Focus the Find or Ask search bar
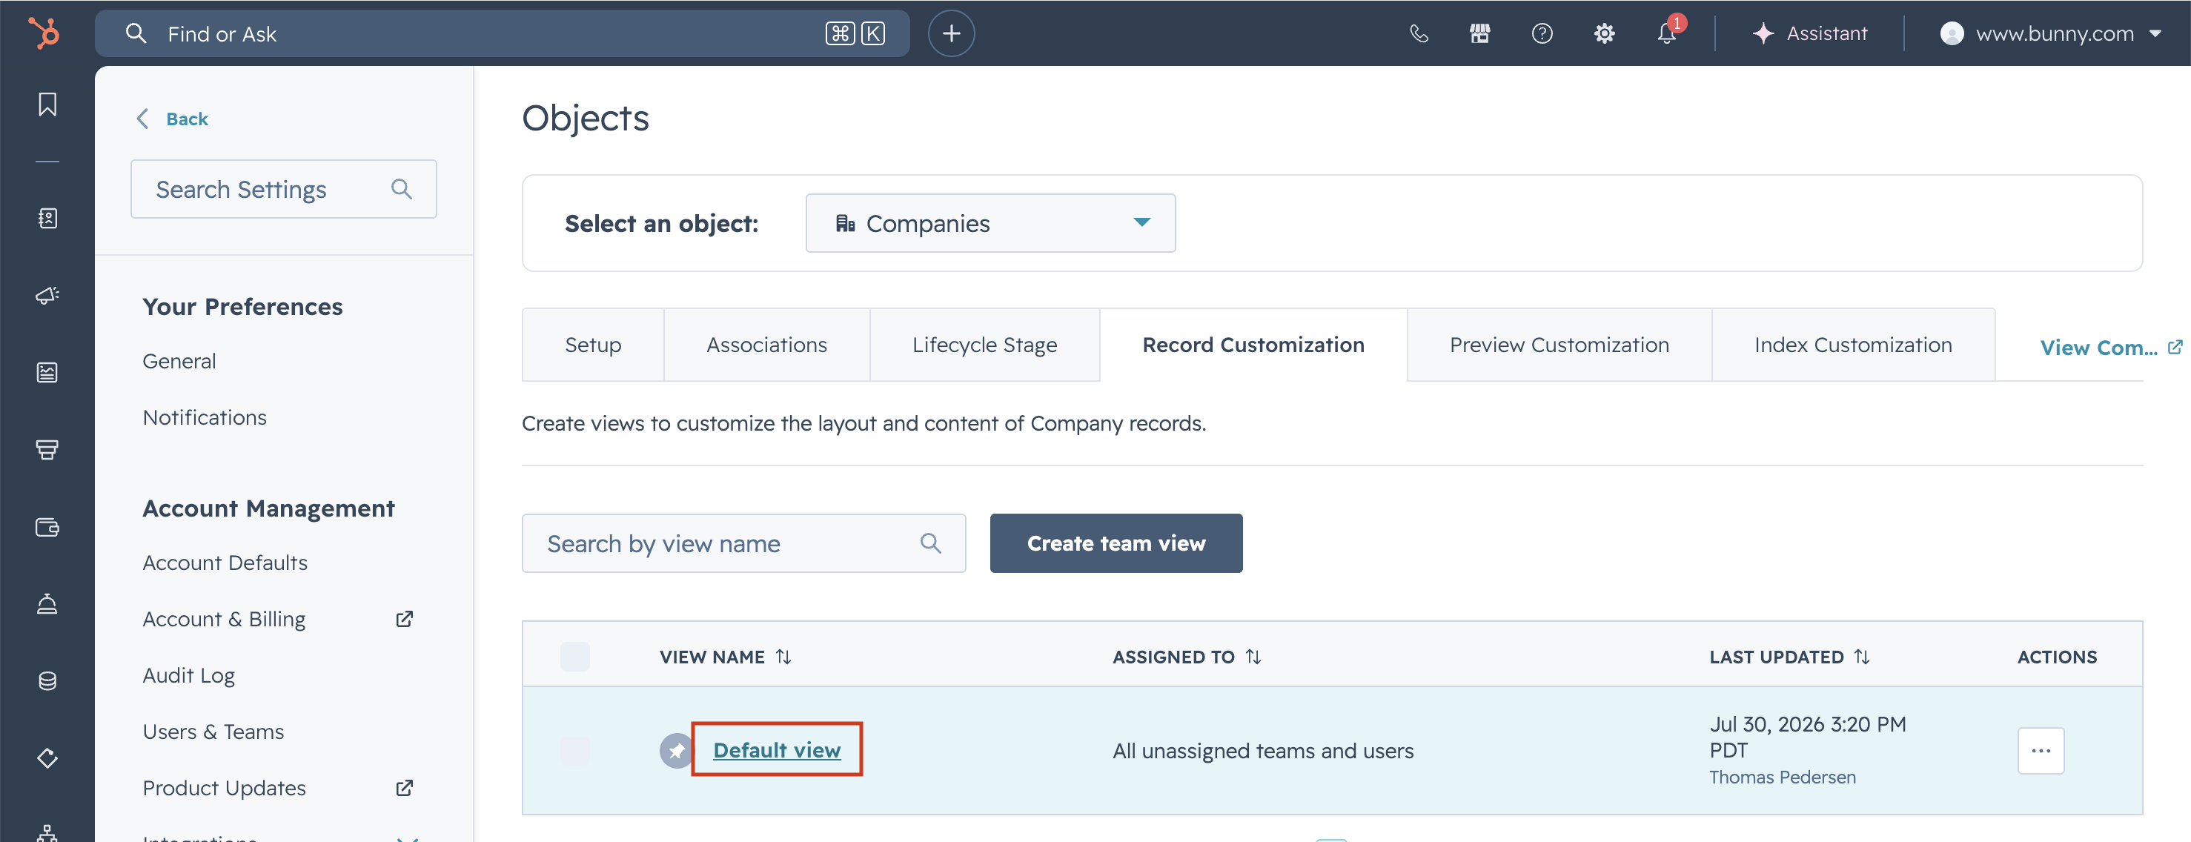Viewport: 2191px width, 842px height. (502, 33)
